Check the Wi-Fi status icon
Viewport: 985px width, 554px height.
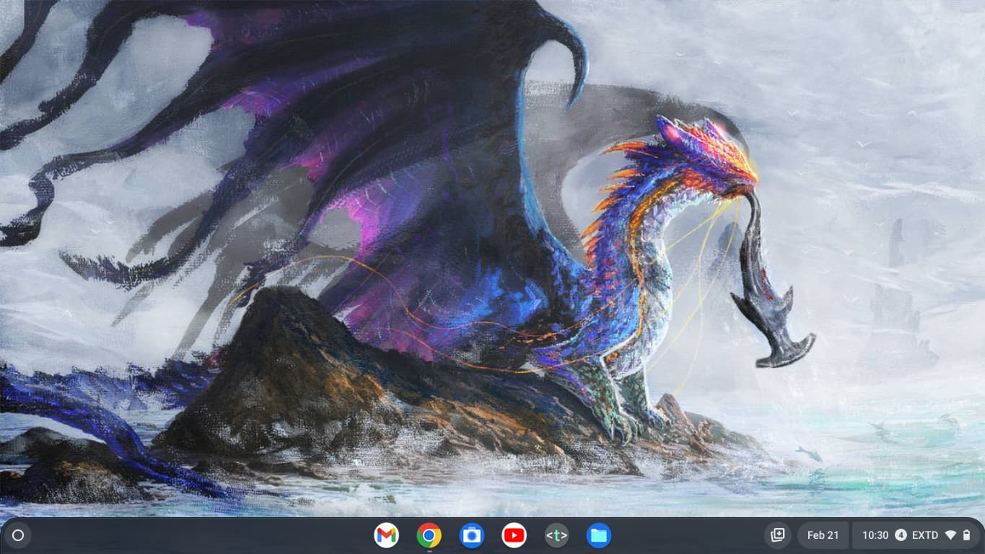(x=950, y=535)
